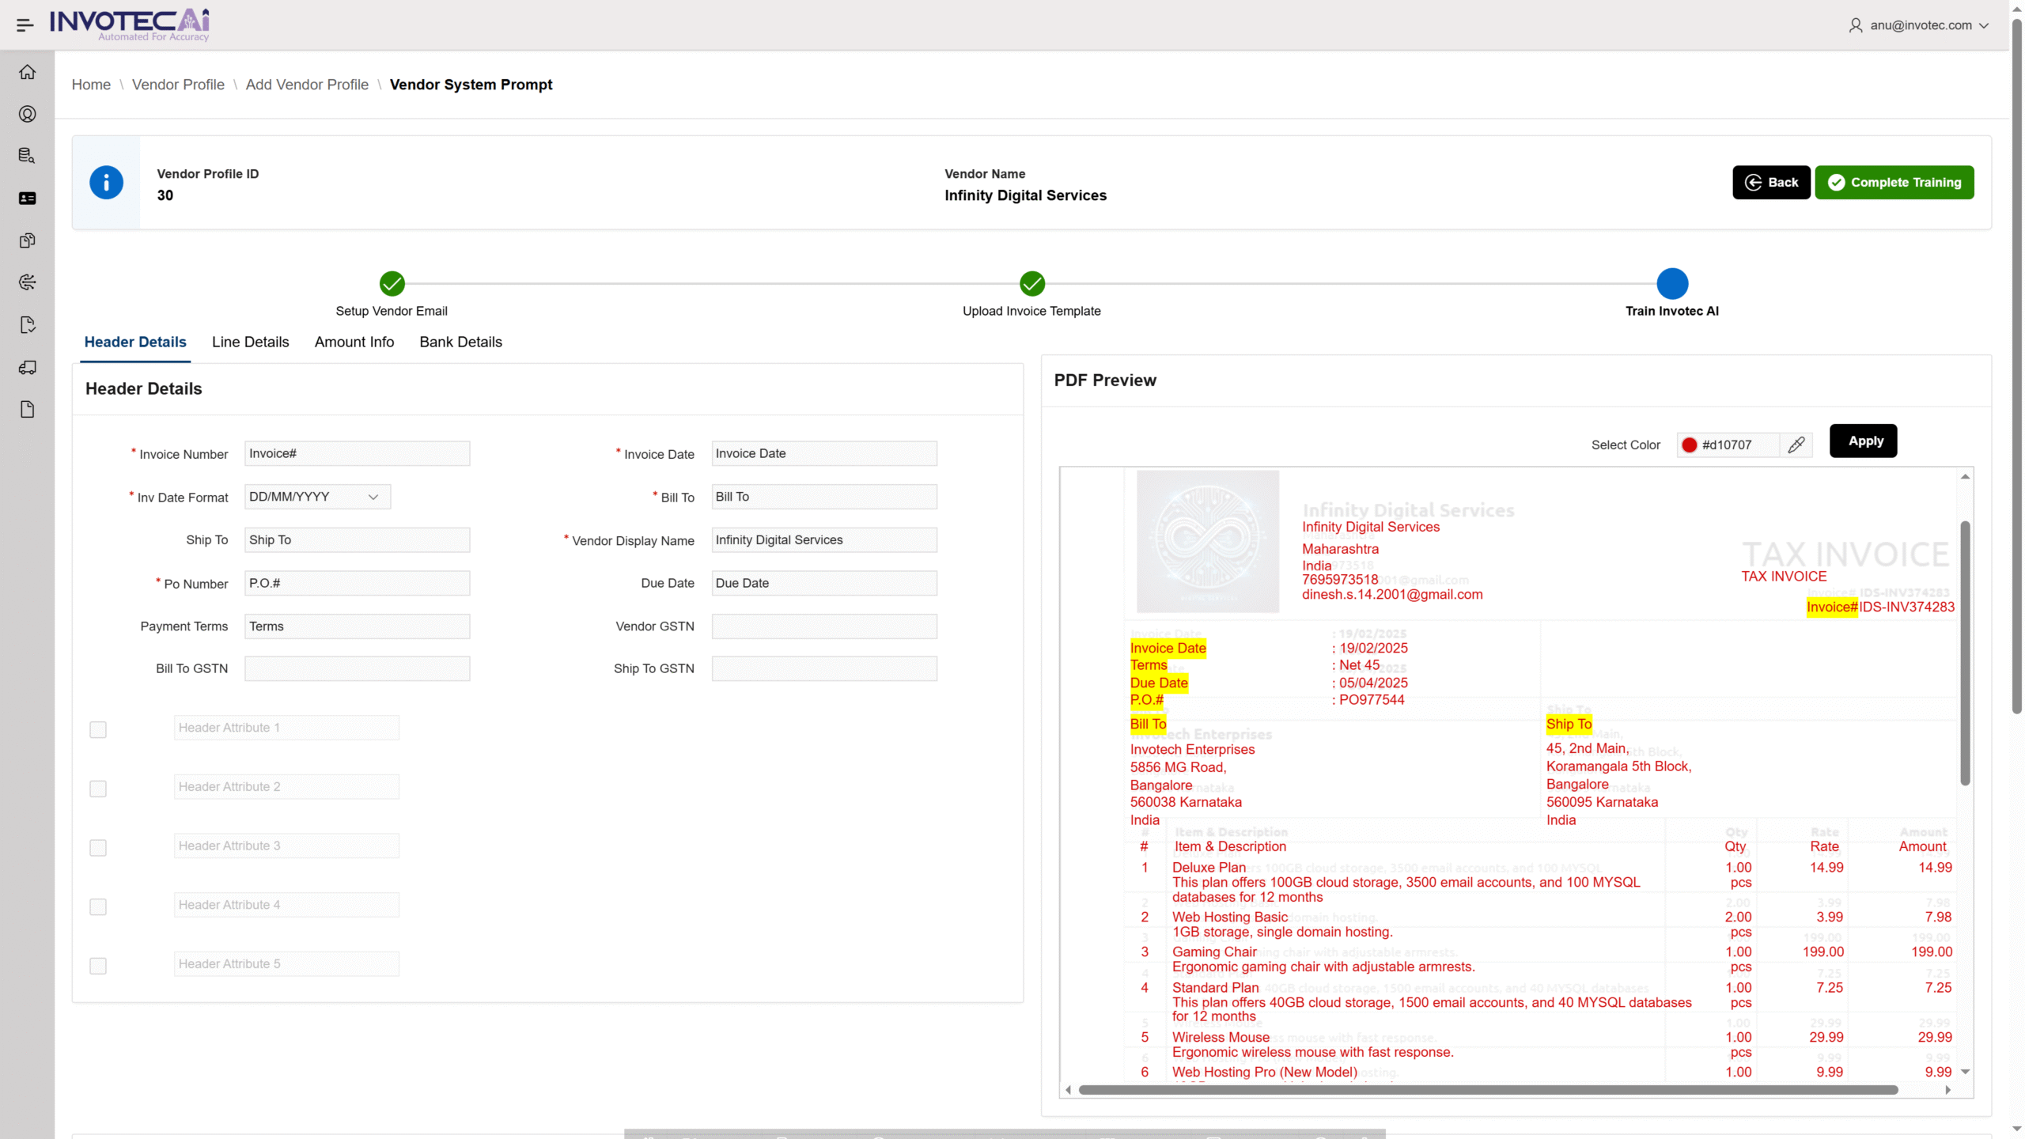Click the Invoice Number input field

(356, 453)
